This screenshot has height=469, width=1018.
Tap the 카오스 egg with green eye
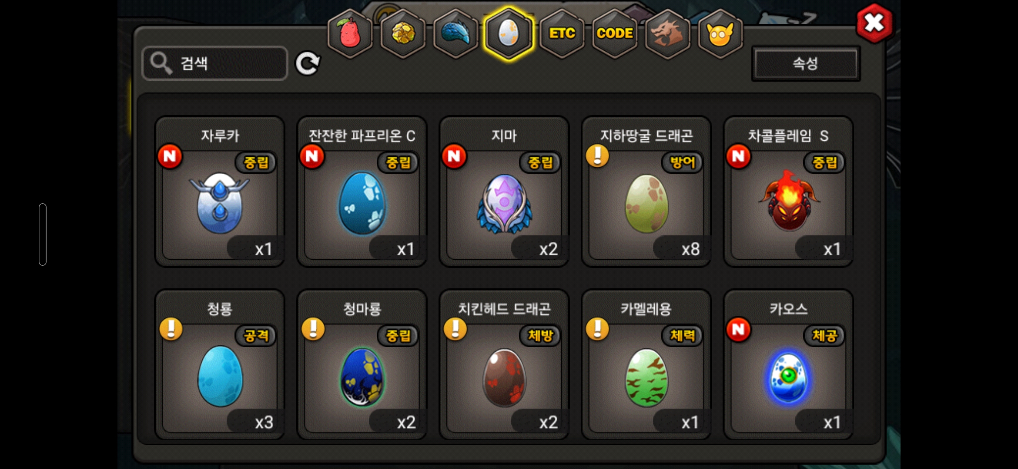[x=788, y=365]
